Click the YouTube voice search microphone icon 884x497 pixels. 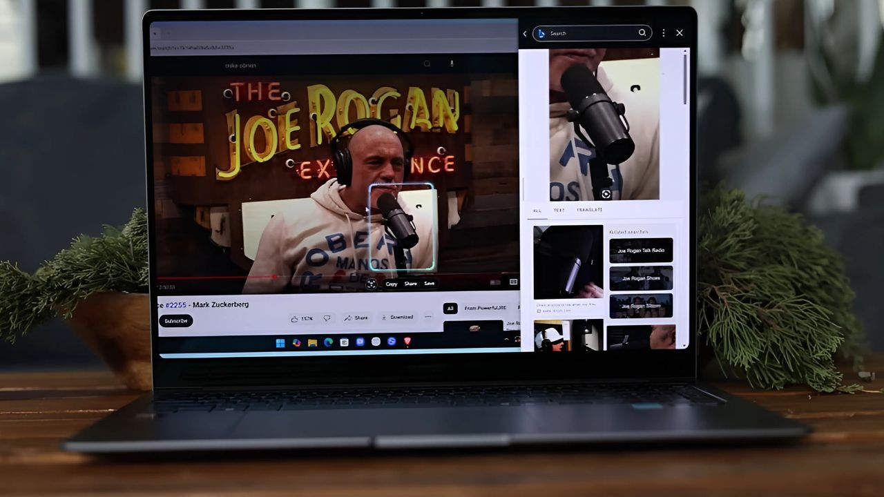452,64
